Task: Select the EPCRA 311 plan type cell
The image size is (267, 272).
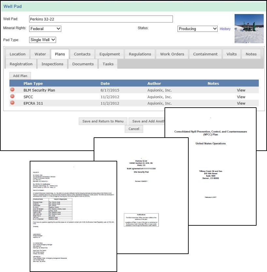Action: point(33,103)
